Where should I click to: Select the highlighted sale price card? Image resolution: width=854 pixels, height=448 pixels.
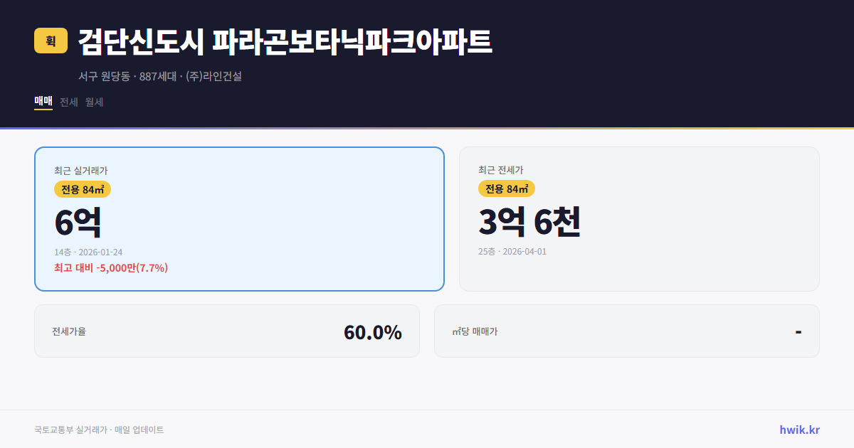coord(238,218)
